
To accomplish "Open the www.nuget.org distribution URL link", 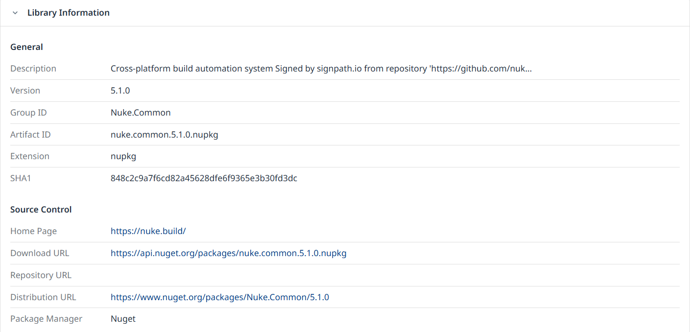I will (219, 297).
